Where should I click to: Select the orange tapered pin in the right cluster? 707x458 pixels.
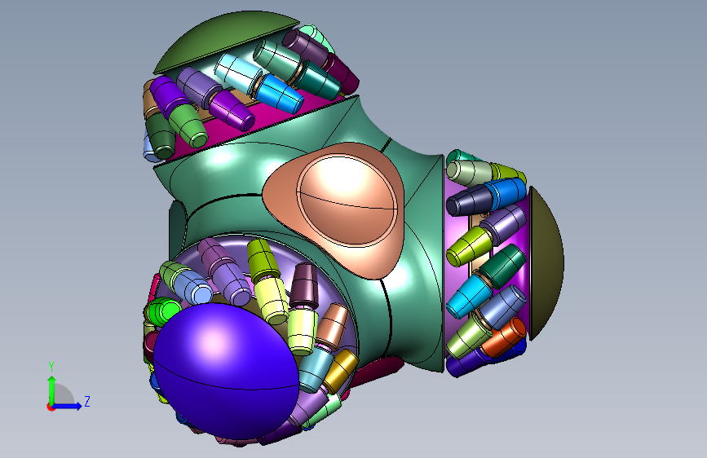pos(505,337)
